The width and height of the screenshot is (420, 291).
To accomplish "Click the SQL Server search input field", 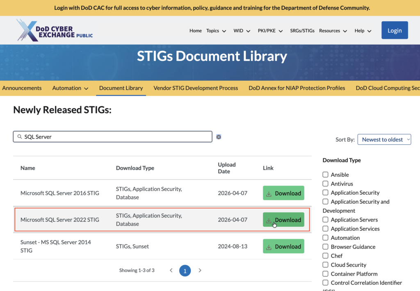I will (x=112, y=136).
